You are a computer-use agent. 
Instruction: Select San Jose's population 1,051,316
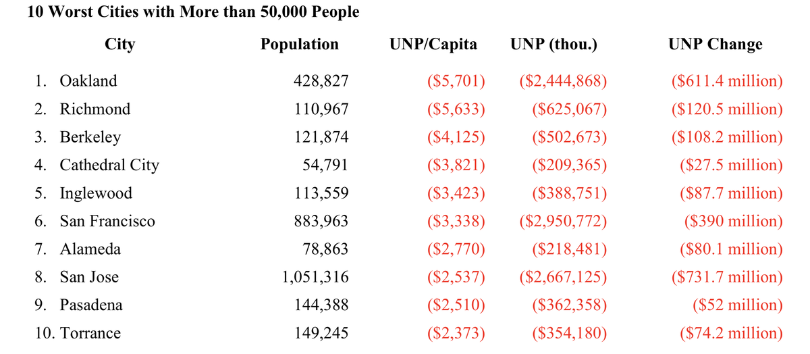[316, 277]
